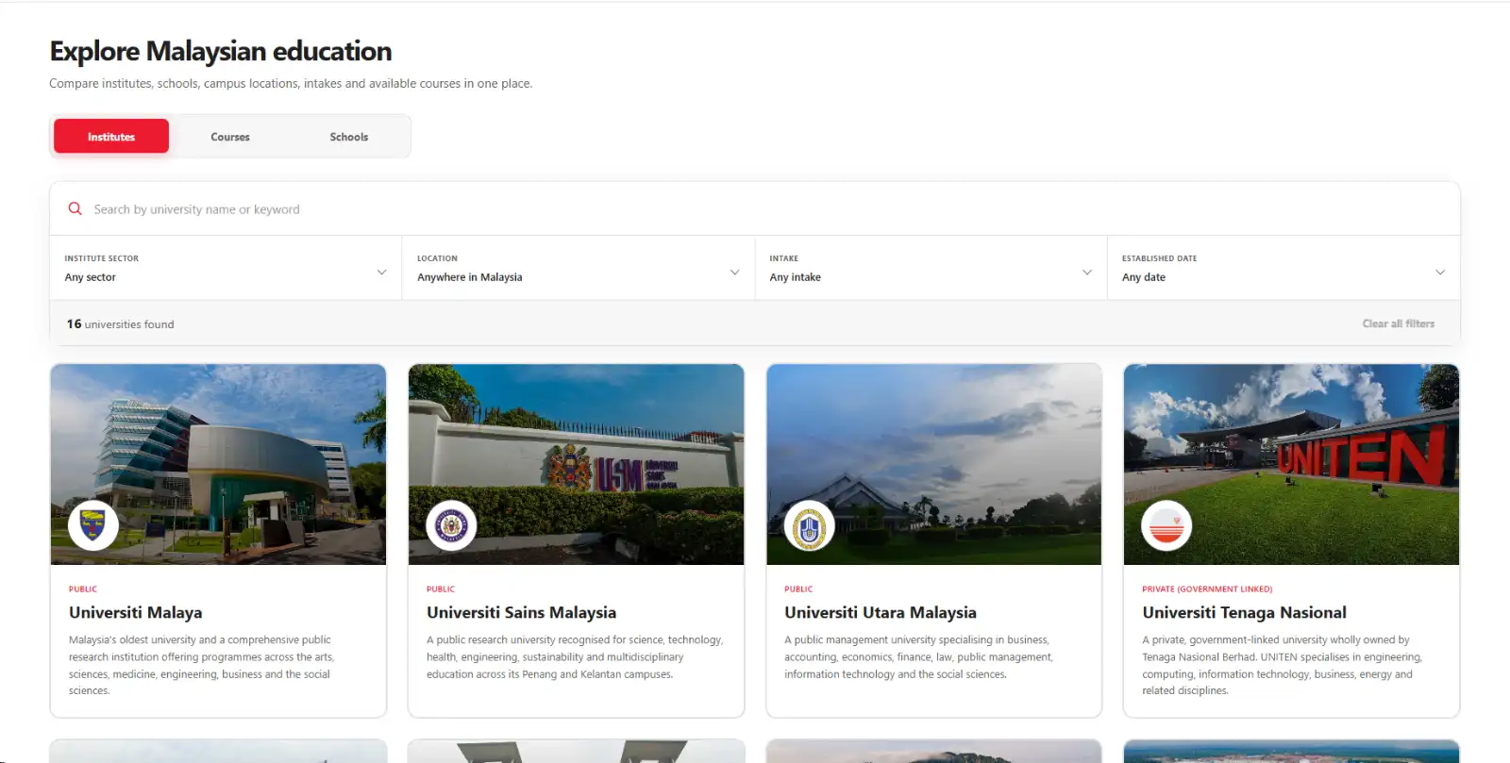The width and height of the screenshot is (1510, 763).
Task: Click Clear all filters
Action: (1398, 323)
